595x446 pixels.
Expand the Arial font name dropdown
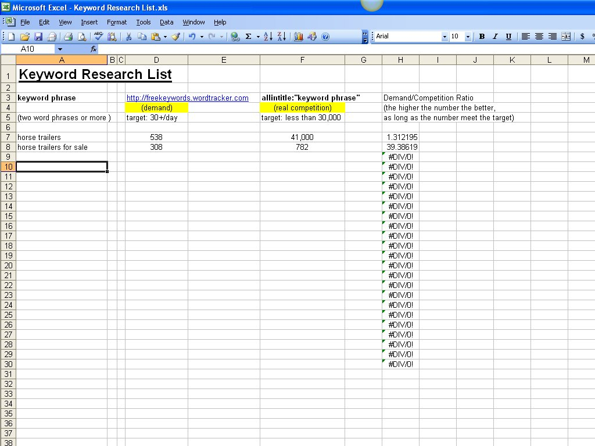click(x=445, y=37)
